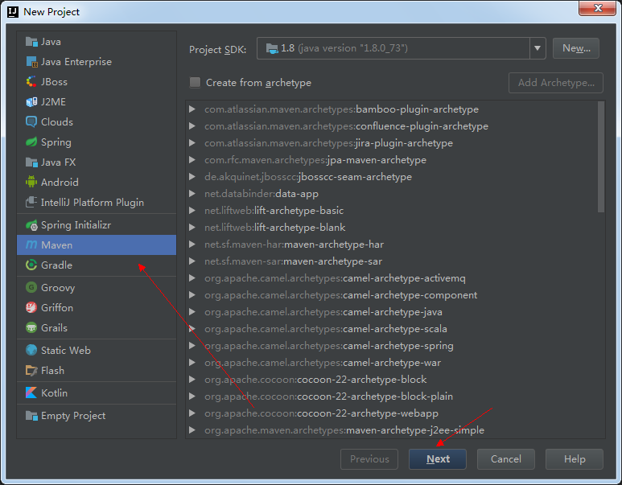Click the Griffon icon
The width and height of the screenshot is (622, 485).
pyautogui.click(x=31, y=307)
